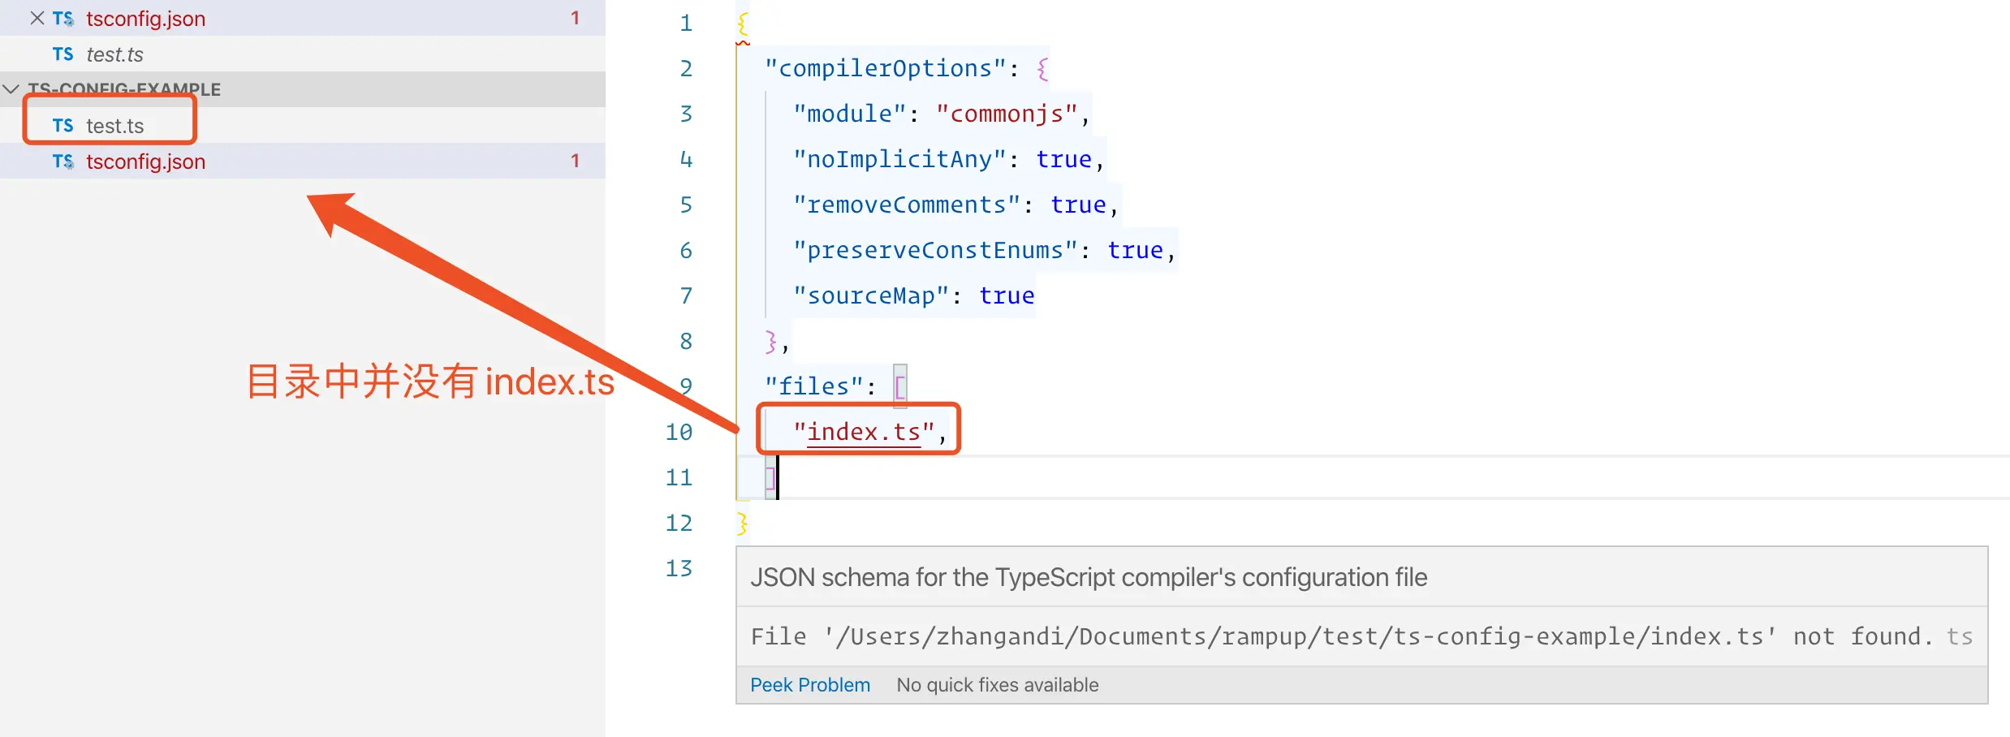Click the JSON schema description text

coord(1089,577)
